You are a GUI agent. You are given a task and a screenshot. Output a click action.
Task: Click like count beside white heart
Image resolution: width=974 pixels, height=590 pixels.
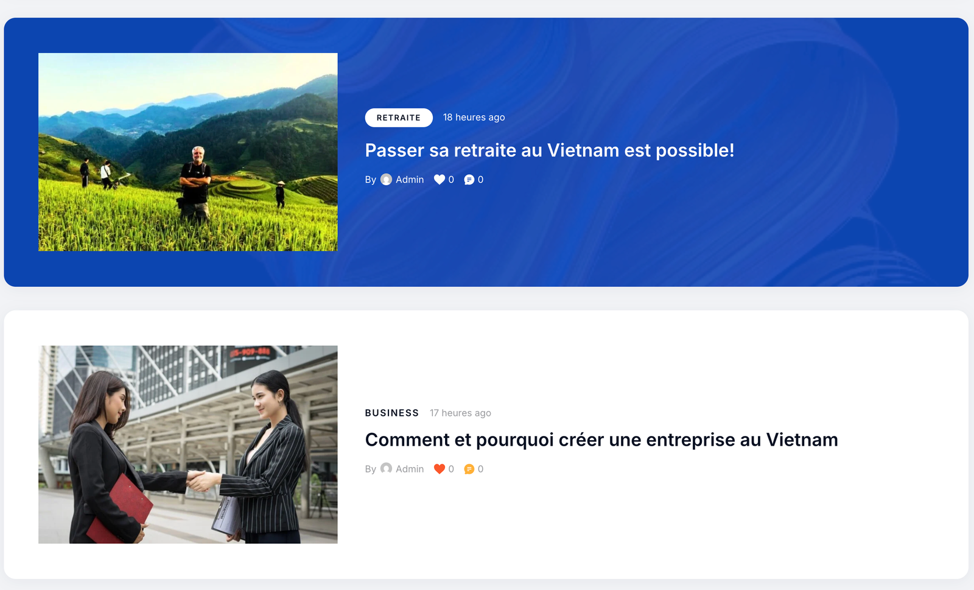451,180
